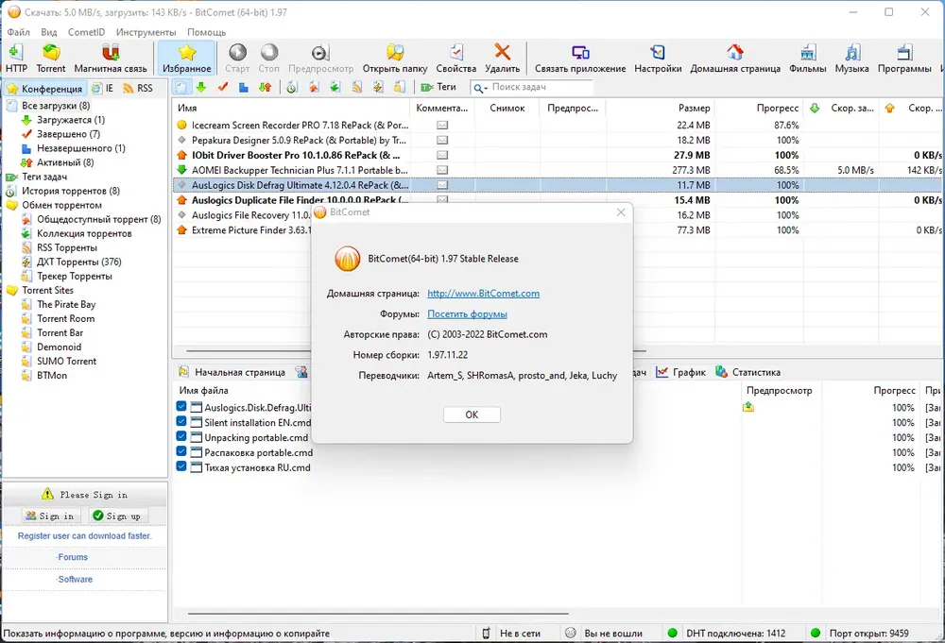Click the lightning DHT torrents filter icon

coord(378,87)
